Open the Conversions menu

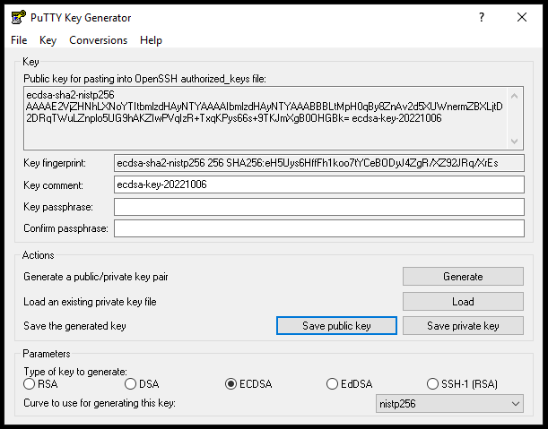tap(98, 40)
